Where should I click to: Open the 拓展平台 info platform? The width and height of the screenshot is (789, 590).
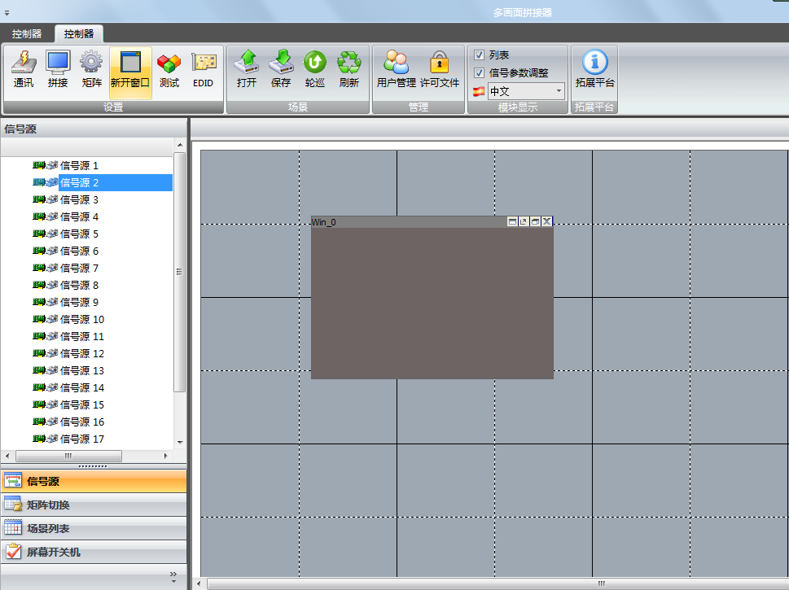(x=594, y=69)
